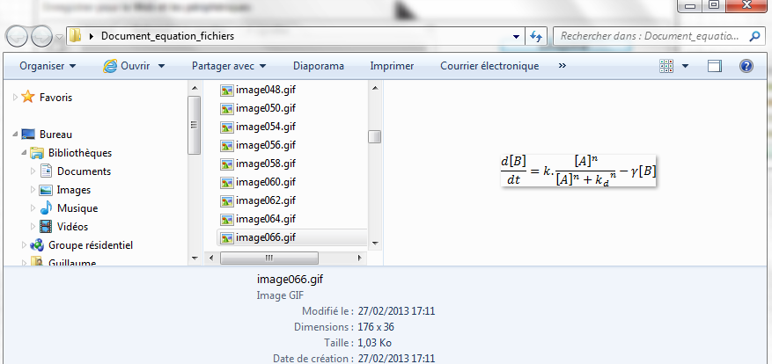Click the change view icon
The width and height of the screenshot is (772, 364).
pyautogui.click(x=666, y=66)
